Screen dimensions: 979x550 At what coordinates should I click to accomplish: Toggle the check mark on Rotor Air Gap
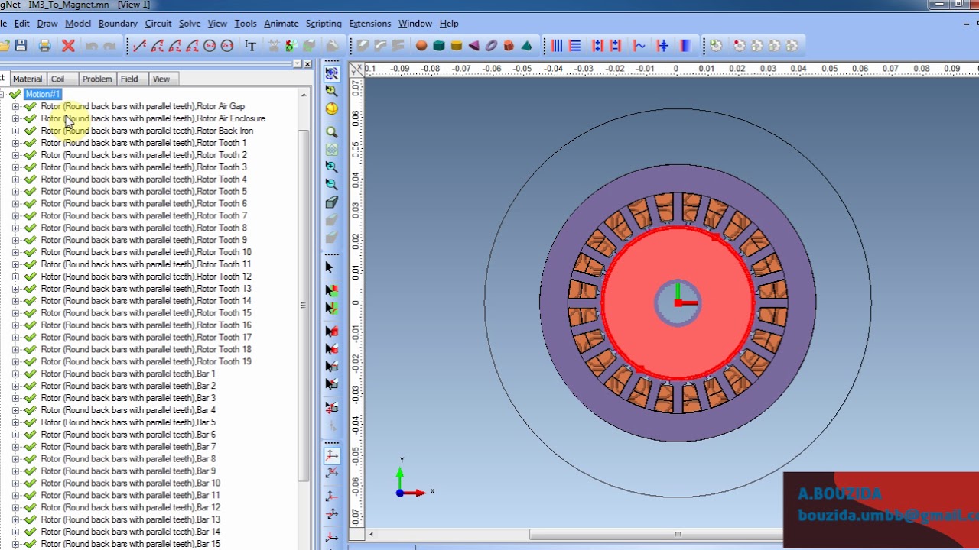pyautogui.click(x=31, y=106)
